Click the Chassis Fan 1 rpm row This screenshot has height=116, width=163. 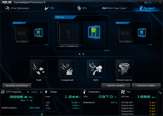138,105
